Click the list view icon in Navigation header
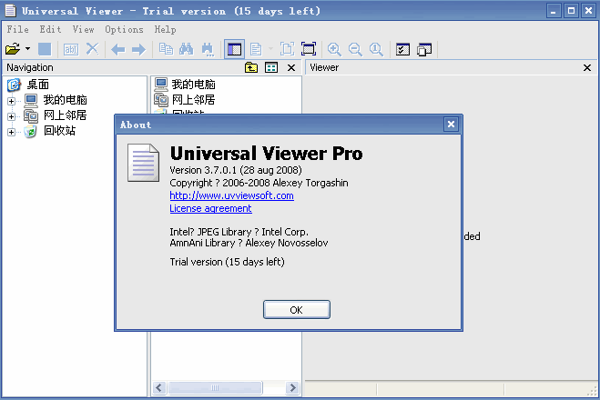This screenshot has width=600, height=400. (x=271, y=67)
